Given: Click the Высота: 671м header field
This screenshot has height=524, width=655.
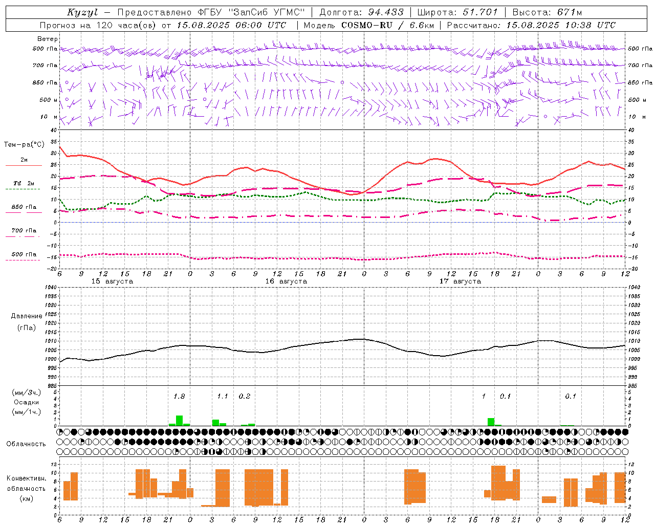Looking at the screenshot, I should (x=547, y=12).
